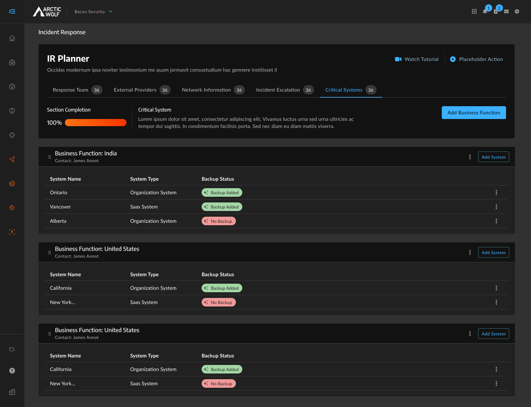Switch to the Network Information tab
Viewport: 531px width, 407px height.
[213, 90]
